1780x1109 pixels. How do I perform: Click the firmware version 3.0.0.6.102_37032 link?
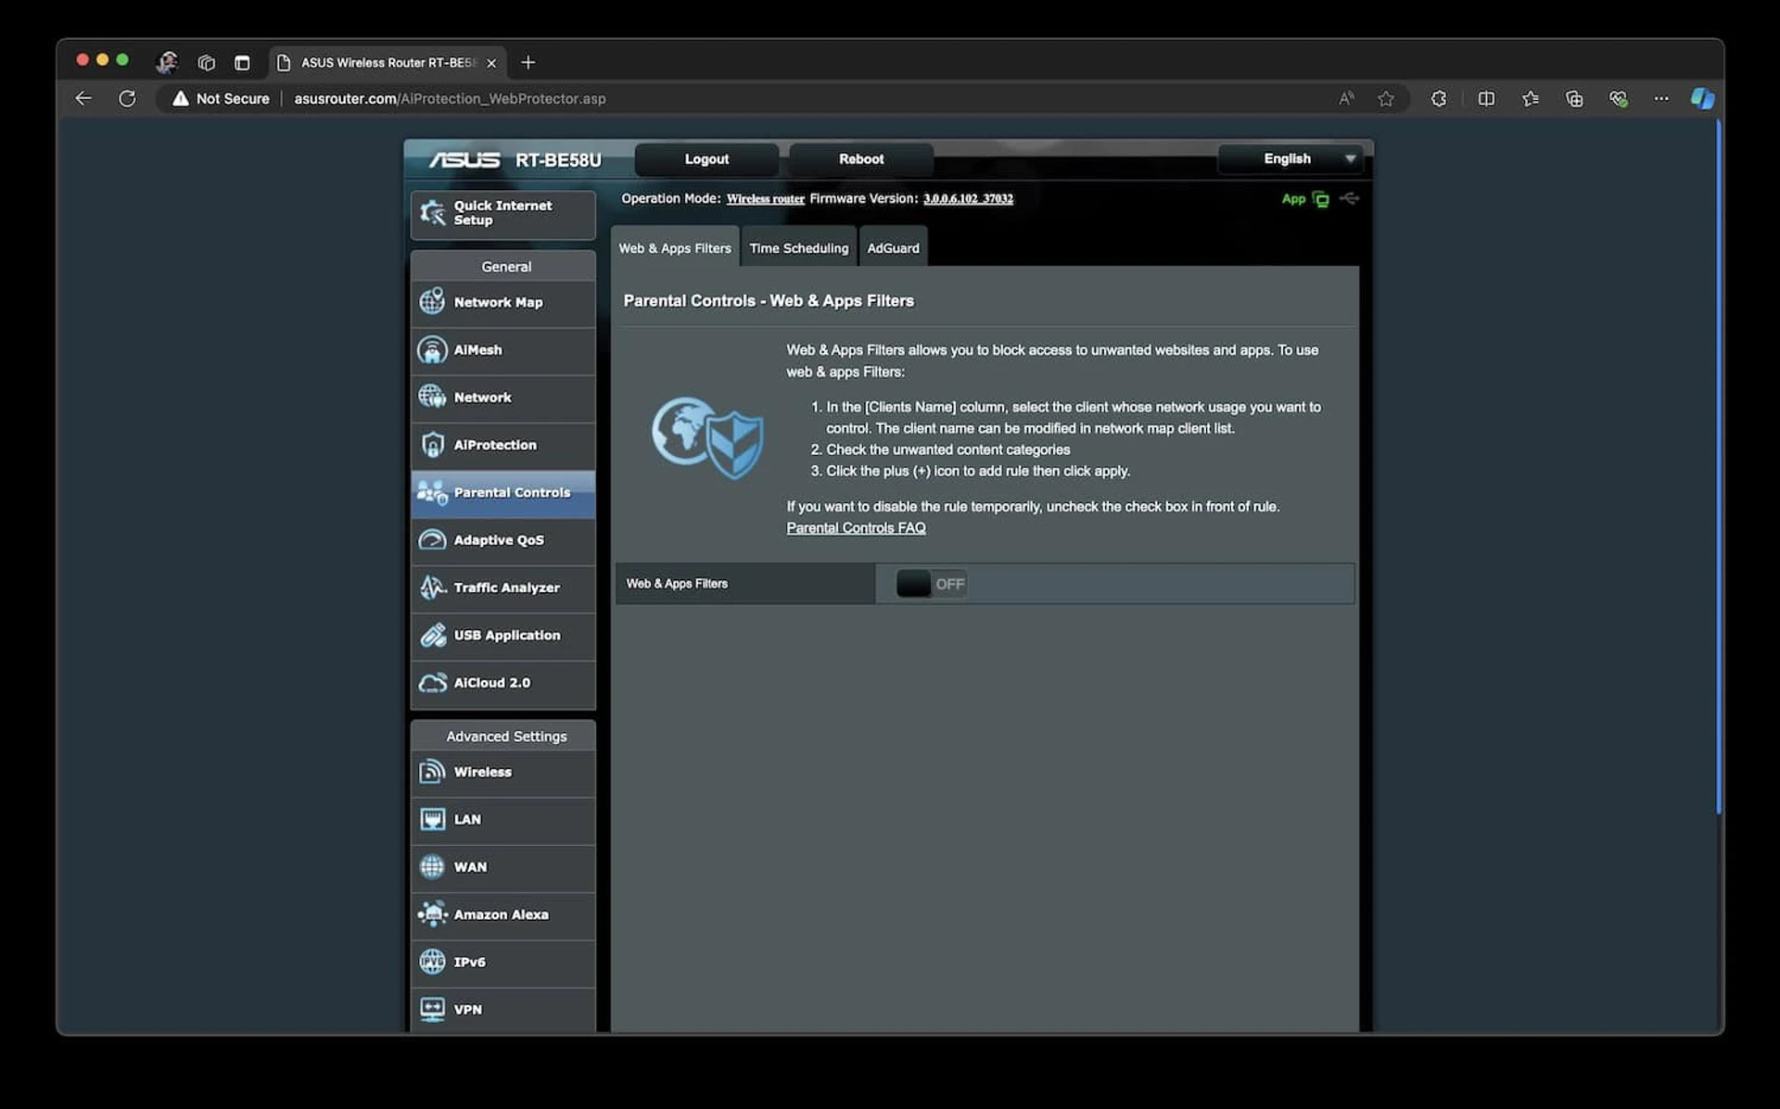[968, 199]
